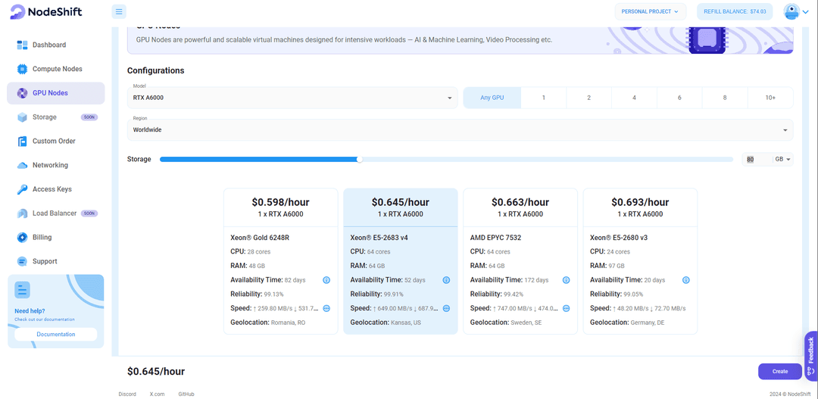Click the Load Balancer SOON badge
The image size is (818, 399).
tap(89, 214)
